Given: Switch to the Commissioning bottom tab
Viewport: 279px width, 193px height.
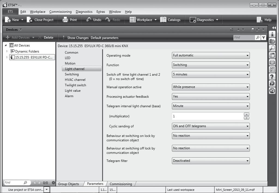Looking at the screenshot, I should click(121, 184).
